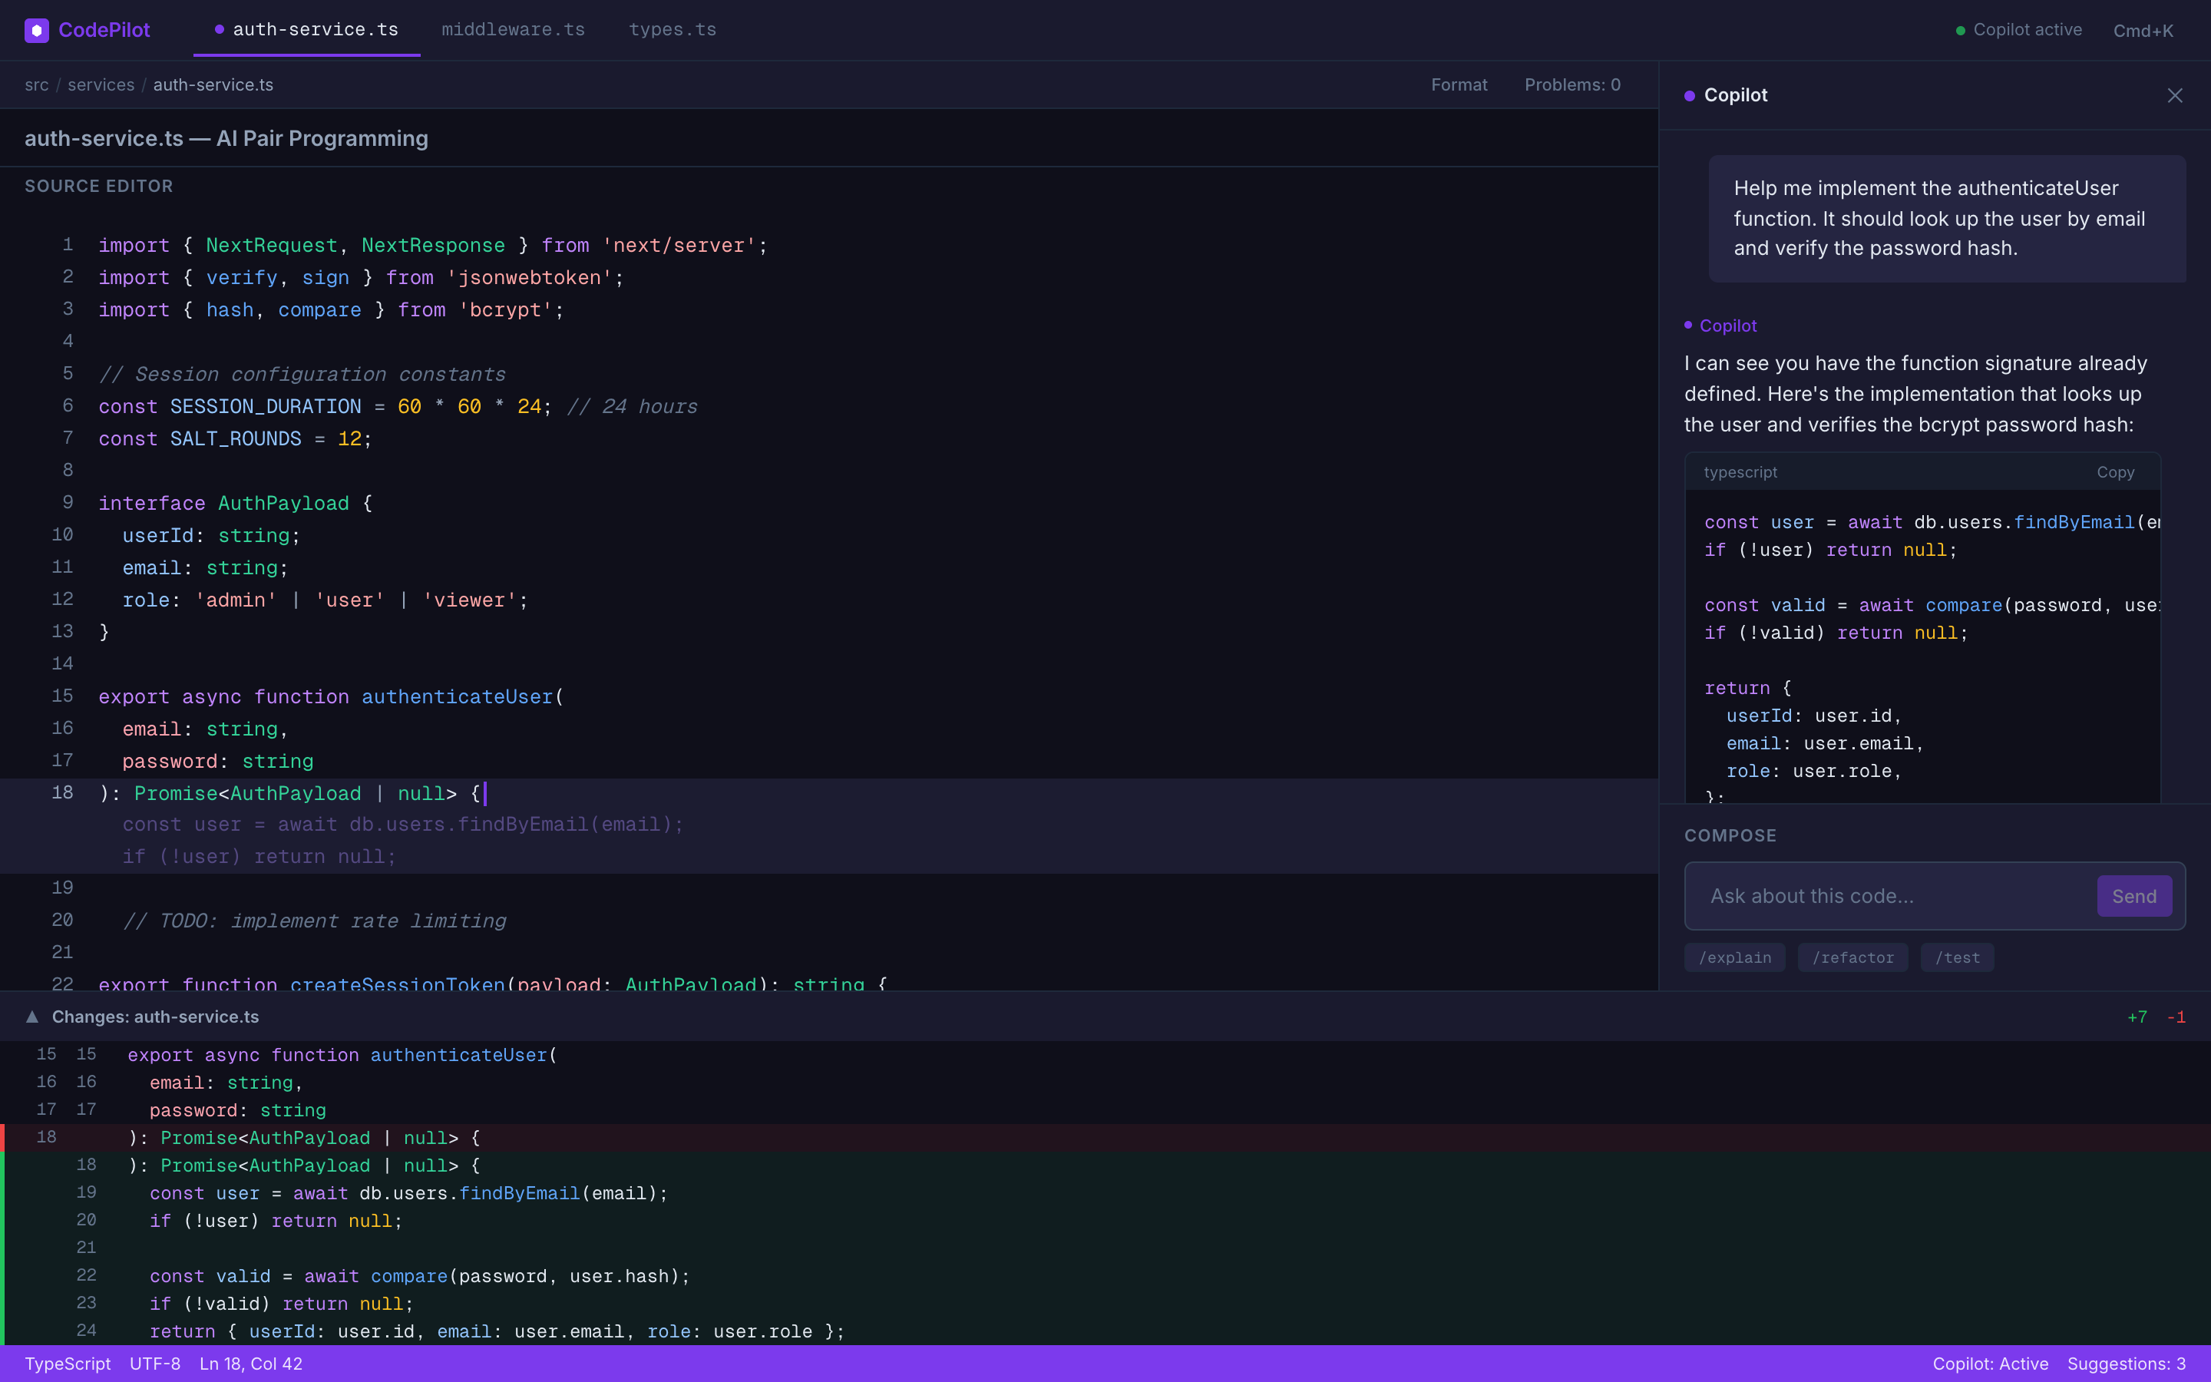Image resolution: width=2211 pixels, height=1382 pixels.
Task: Open the UTF-8 encoding selector
Action: [x=154, y=1363]
